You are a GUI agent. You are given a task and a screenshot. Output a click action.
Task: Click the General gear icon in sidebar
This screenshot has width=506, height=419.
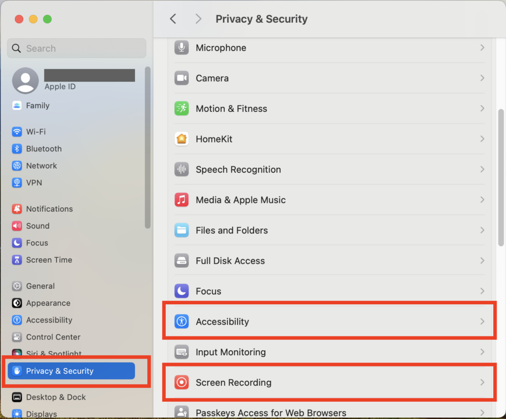click(x=17, y=286)
